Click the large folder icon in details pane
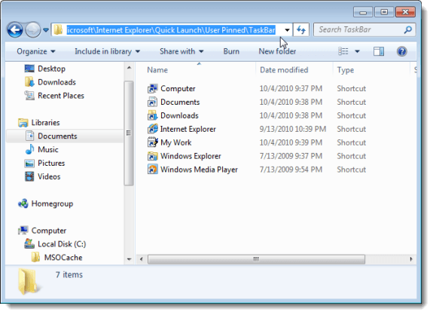Image resolution: width=433 pixels, height=315 pixels. (28, 282)
